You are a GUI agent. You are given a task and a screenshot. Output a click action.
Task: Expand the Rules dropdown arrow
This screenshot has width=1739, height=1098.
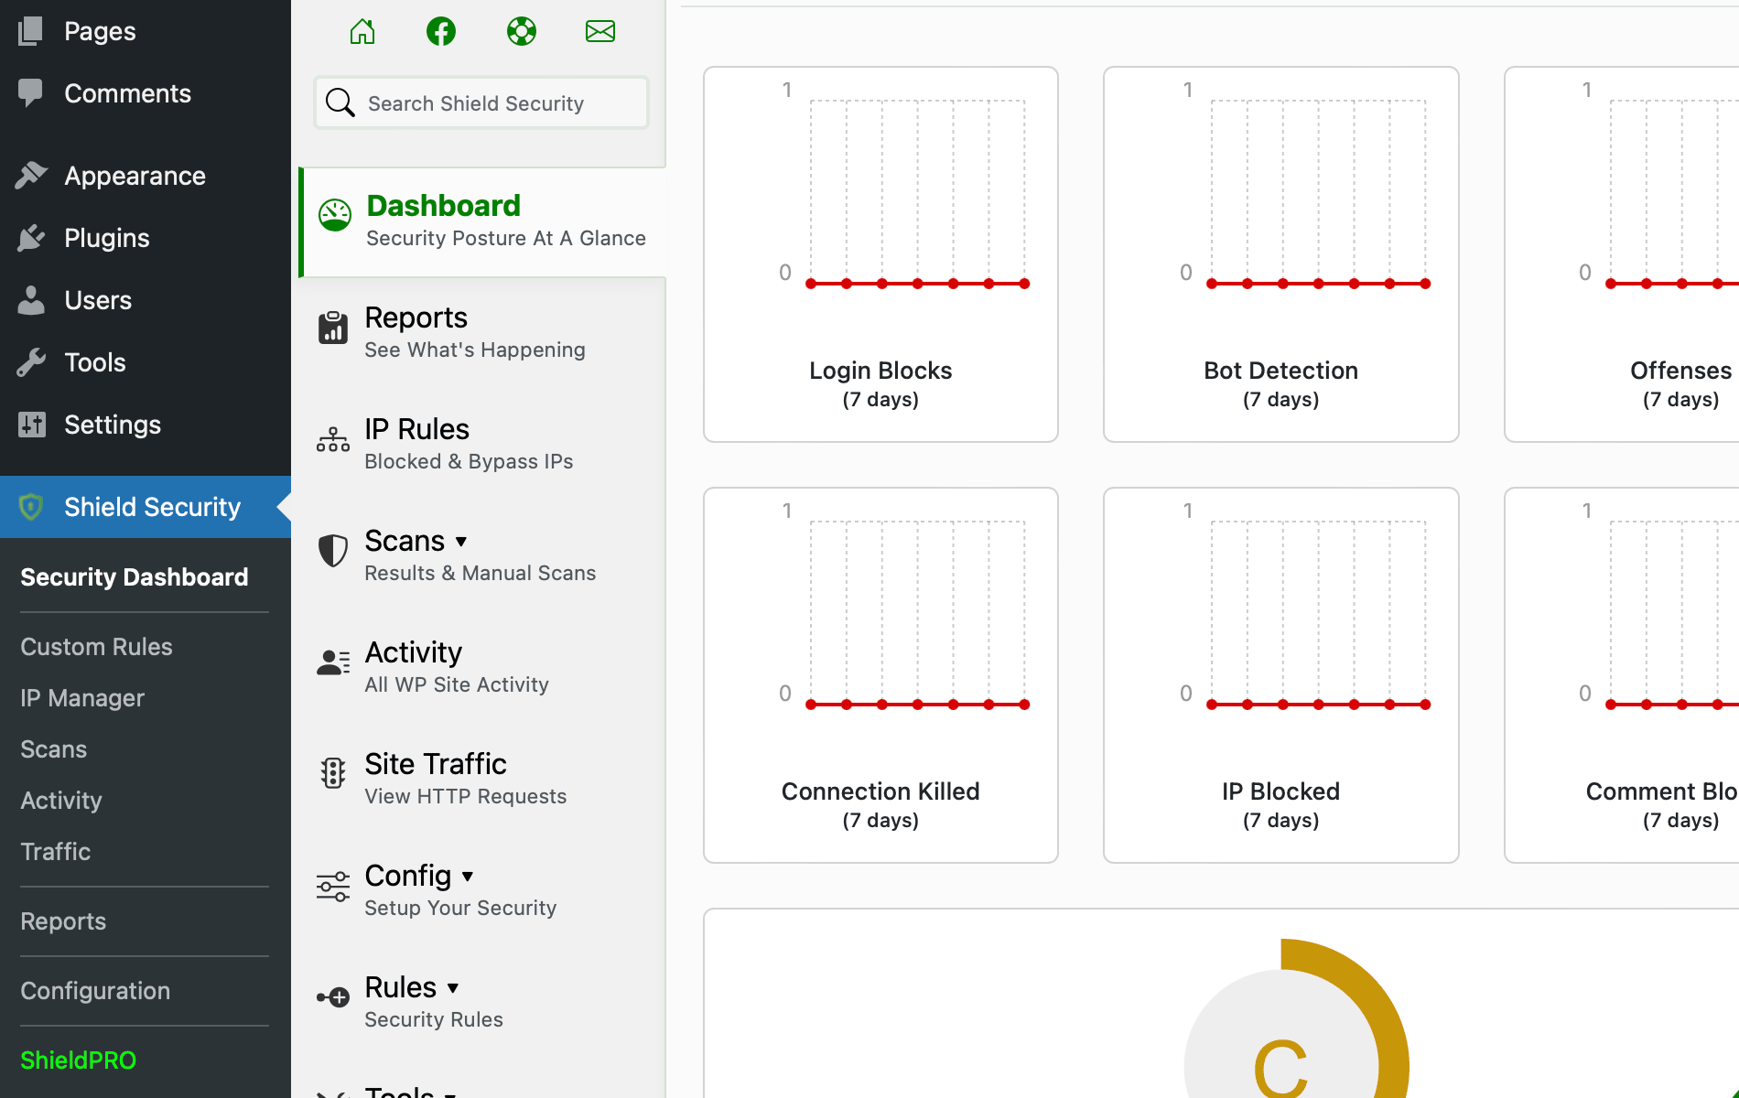click(454, 988)
